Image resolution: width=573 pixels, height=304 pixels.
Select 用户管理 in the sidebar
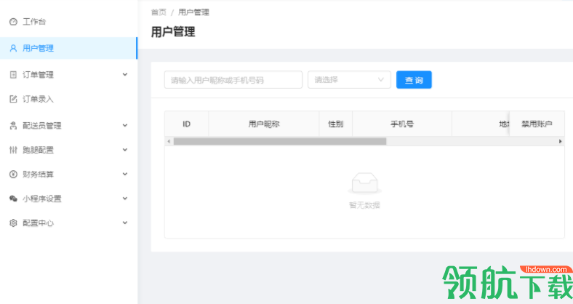point(68,48)
